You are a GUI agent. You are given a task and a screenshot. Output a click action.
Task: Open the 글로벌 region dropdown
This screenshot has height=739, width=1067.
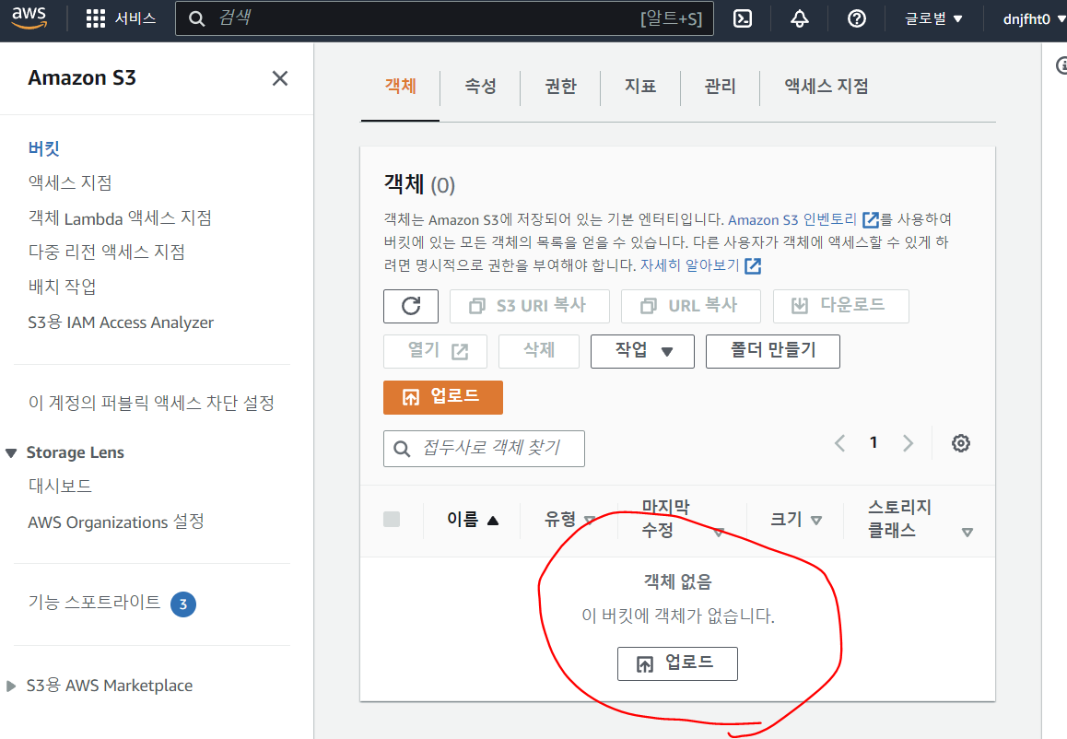933,18
